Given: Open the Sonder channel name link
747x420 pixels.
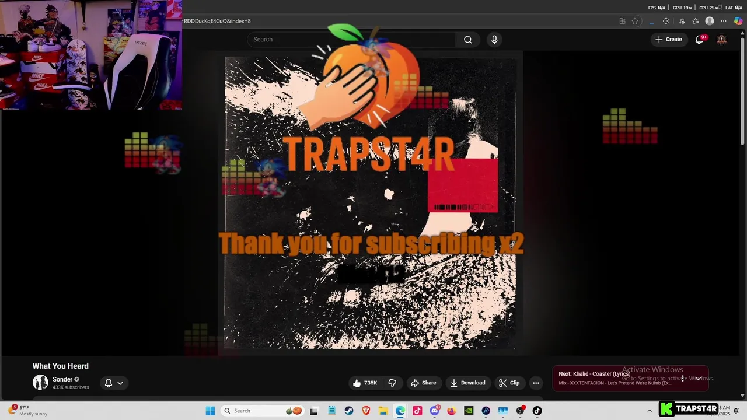Looking at the screenshot, I should (x=62, y=379).
